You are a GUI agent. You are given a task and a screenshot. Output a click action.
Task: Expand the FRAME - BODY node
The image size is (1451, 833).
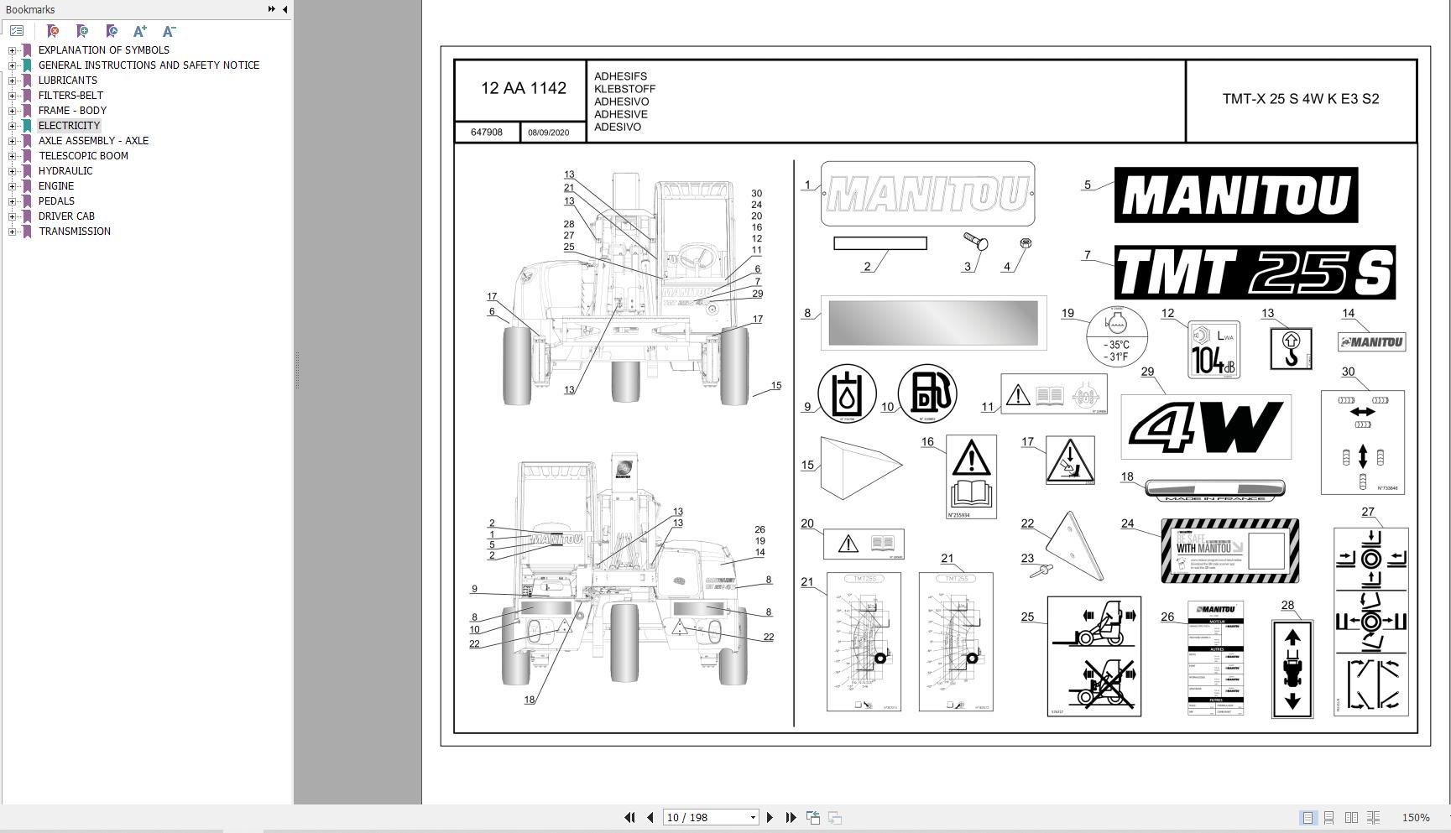(13, 110)
